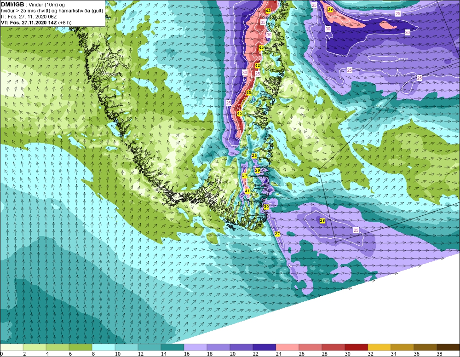The height and width of the screenshot is (357, 460).
Task: Select the yellow 27 gust label
Action: pos(277,234)
